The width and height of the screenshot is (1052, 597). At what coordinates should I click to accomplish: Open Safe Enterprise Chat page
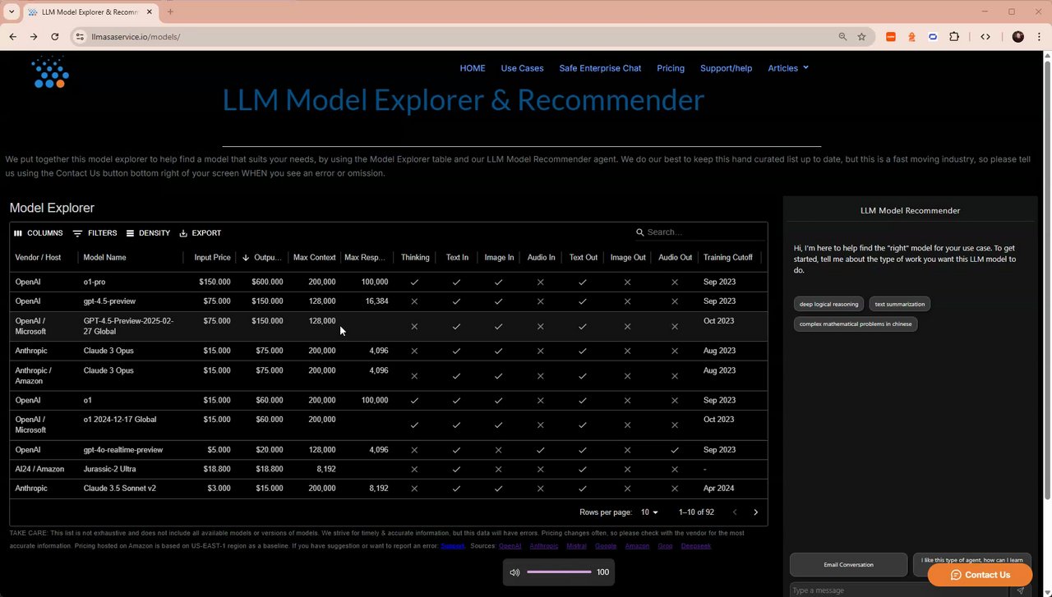600,68
